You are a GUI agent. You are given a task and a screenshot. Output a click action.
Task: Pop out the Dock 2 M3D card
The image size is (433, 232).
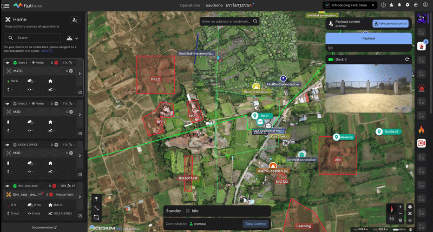pos(80,134)
